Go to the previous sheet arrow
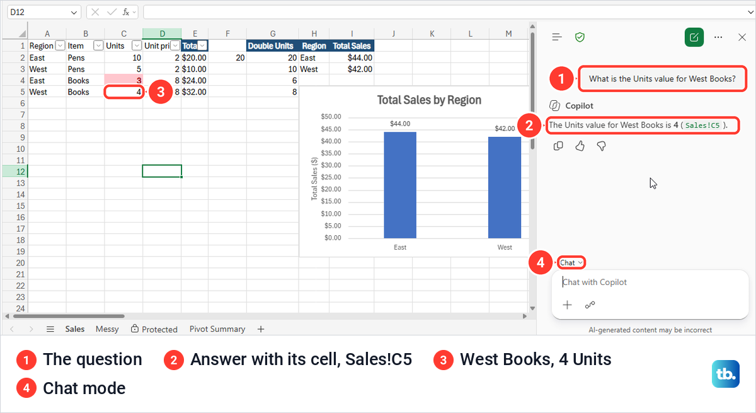The image size is (756, 413). [13, 329]
